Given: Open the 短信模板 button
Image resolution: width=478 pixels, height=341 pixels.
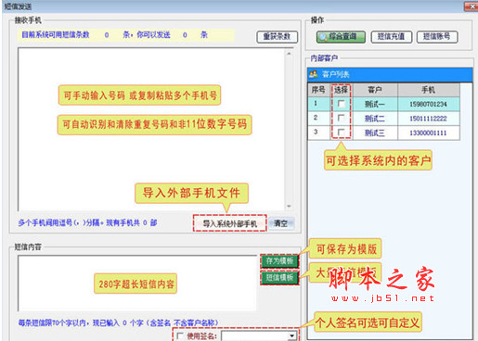Looking at the screenshot, I should point(279,278).
